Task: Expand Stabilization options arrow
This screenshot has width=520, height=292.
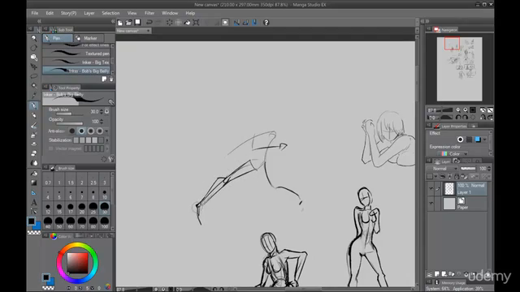Action: click(106, 140)
